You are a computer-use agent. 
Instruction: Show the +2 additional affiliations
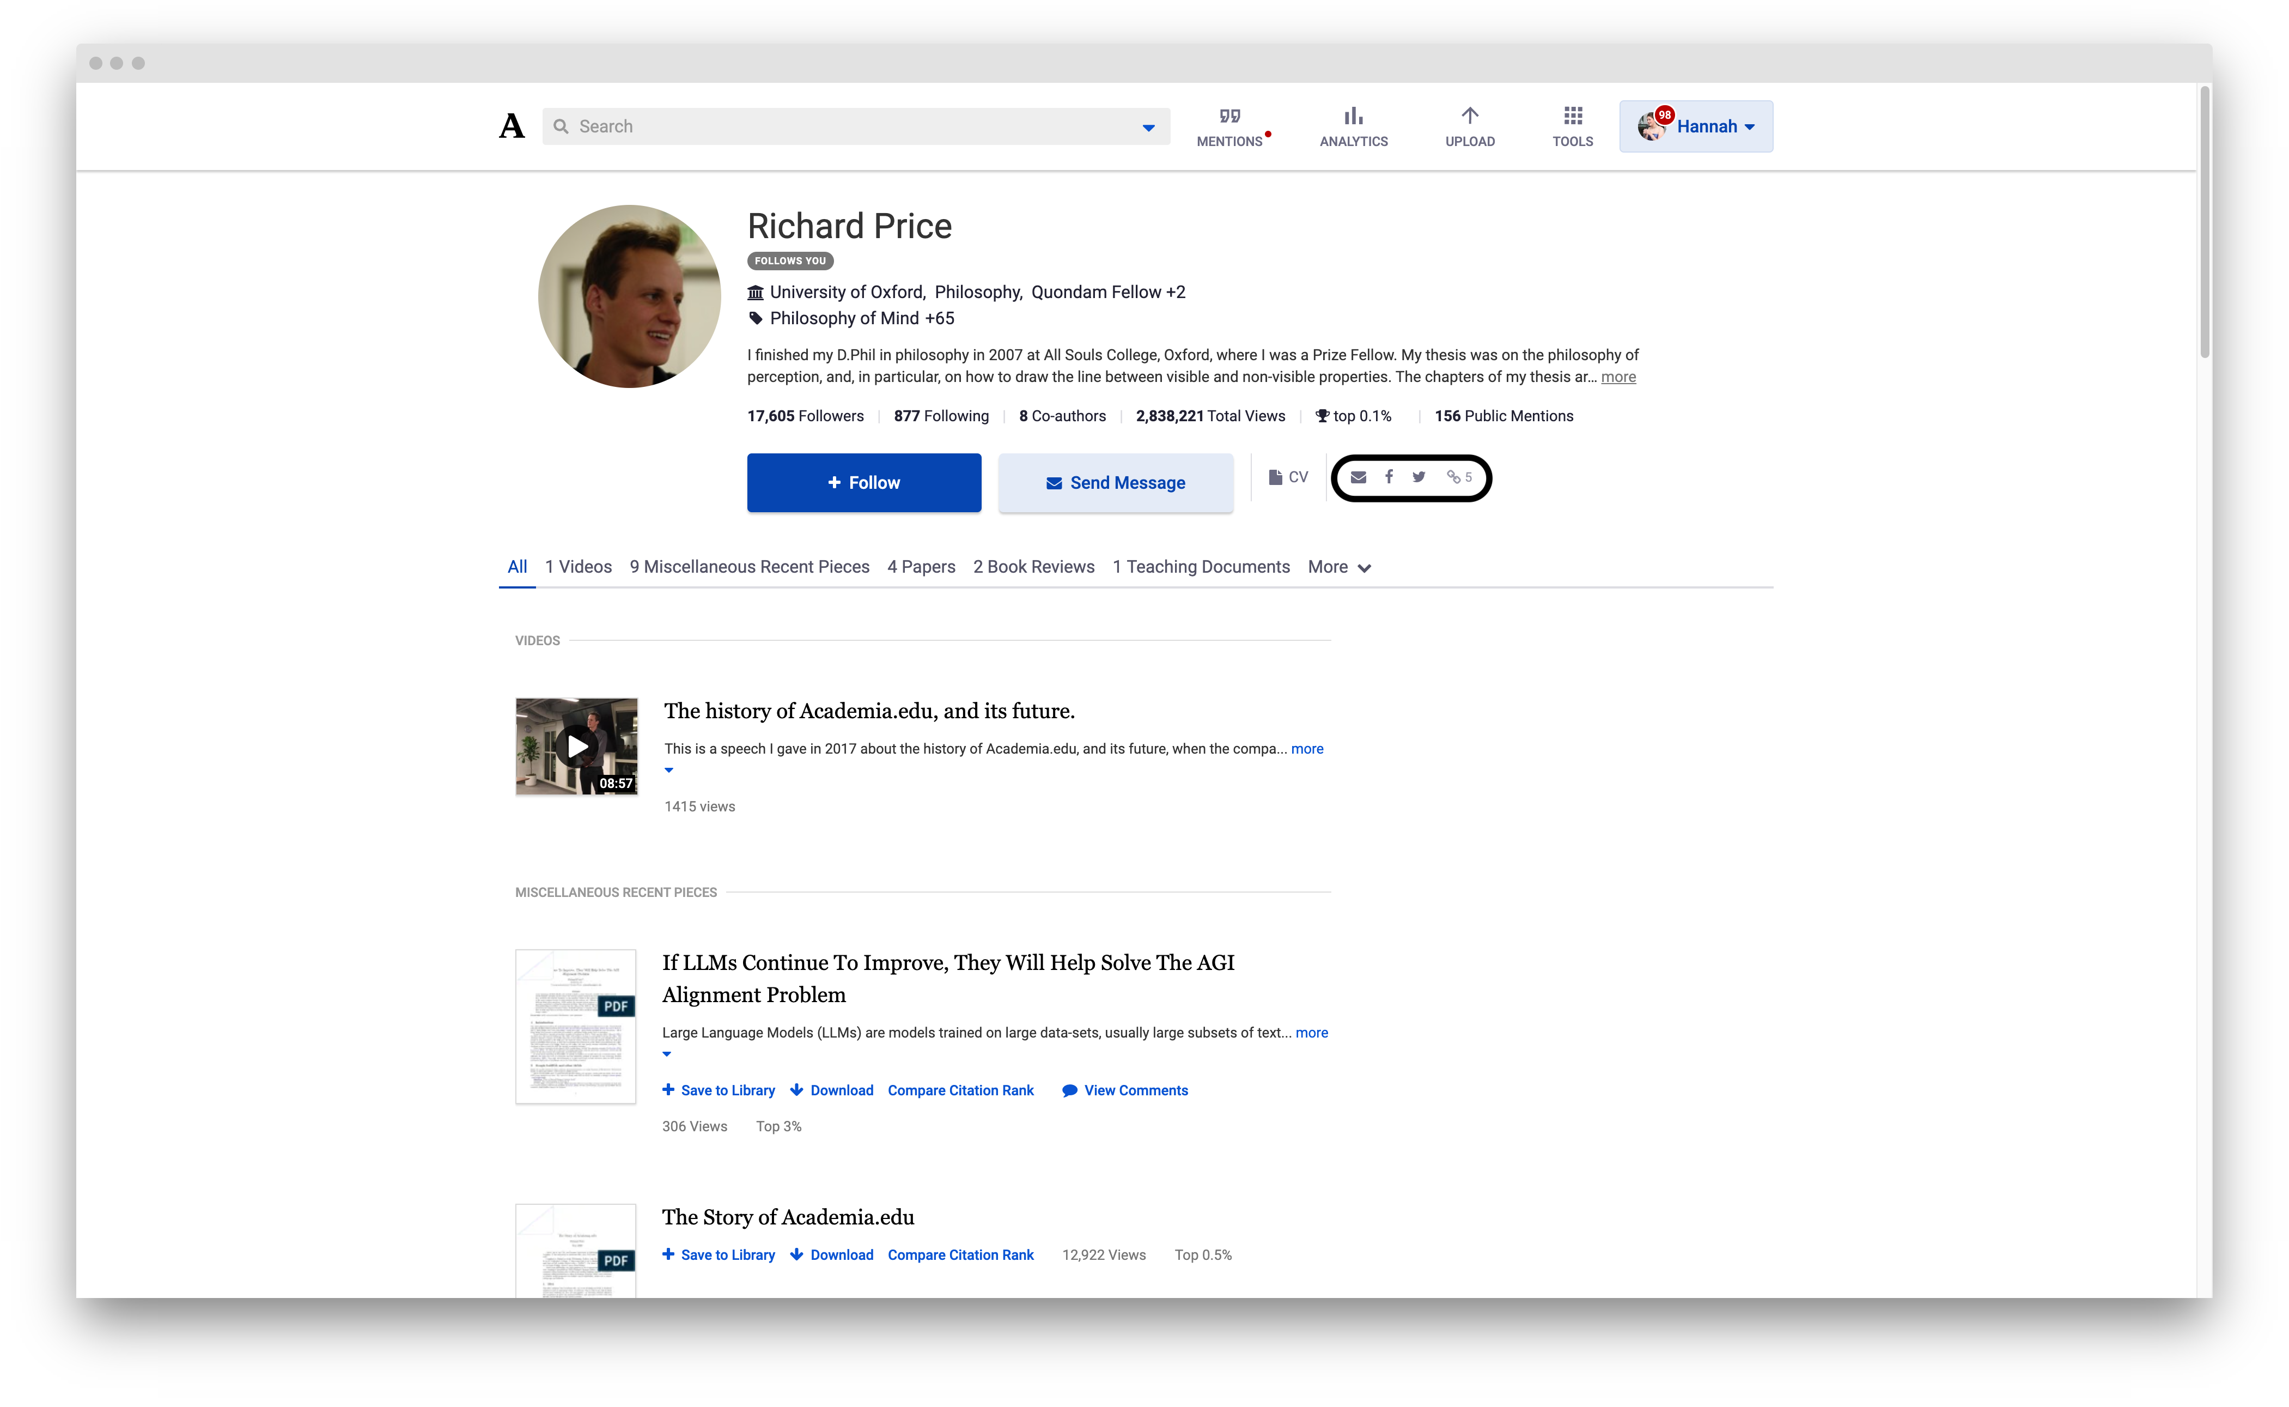1176,292
